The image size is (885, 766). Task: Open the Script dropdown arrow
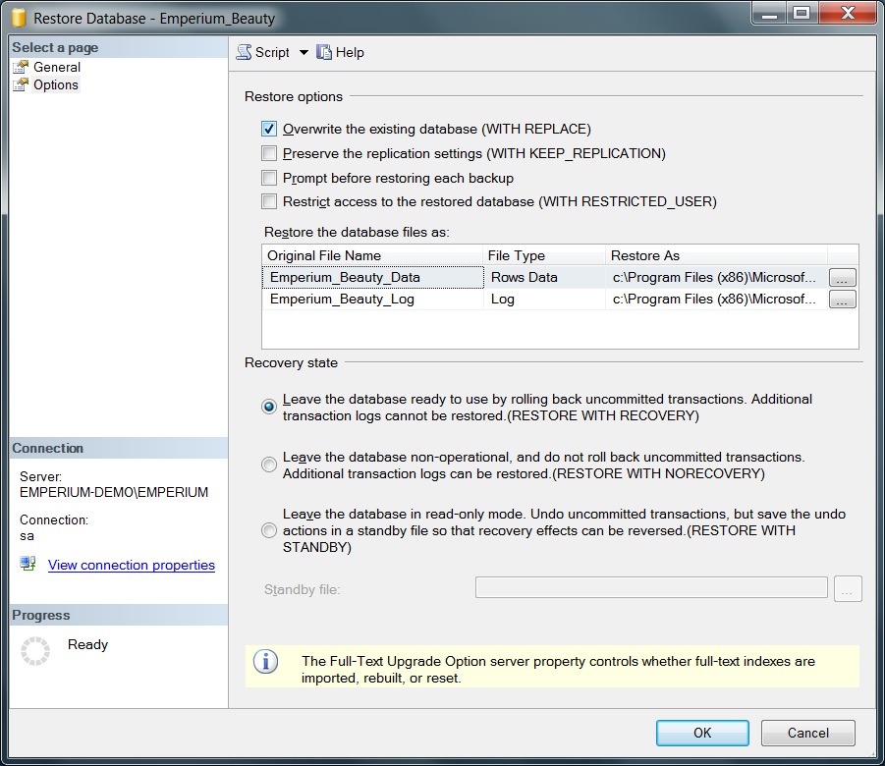[x=304, y=53]
